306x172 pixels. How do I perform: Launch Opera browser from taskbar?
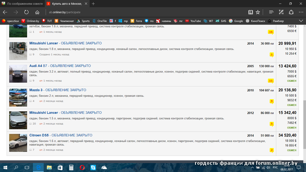point(82,167)
